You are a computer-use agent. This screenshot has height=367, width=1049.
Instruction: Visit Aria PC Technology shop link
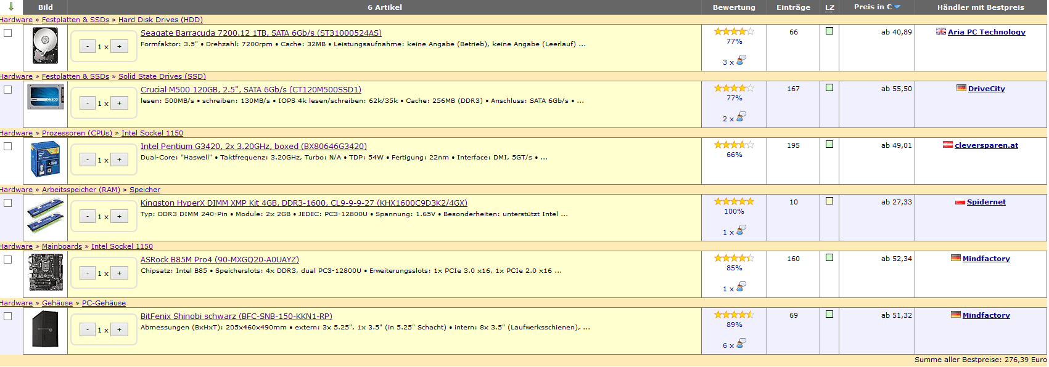[986, 32]
